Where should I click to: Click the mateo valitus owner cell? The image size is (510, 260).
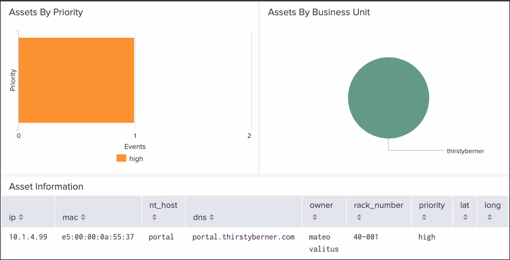point(323,243)
